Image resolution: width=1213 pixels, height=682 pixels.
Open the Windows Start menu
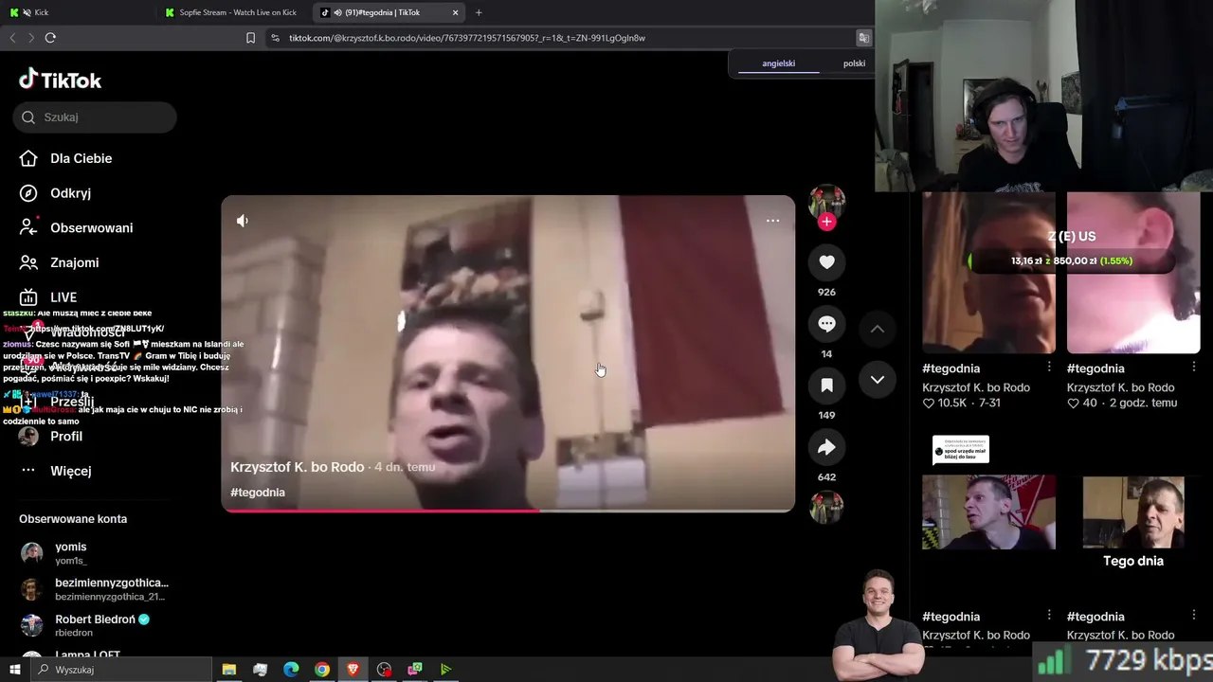tap(14, 670)
